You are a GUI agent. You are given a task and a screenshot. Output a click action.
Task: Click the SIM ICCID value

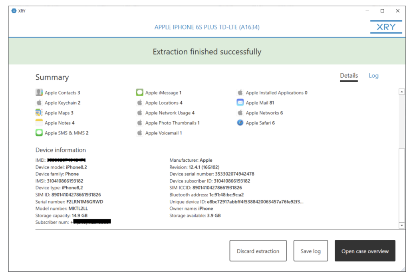(x=217, y=188)
